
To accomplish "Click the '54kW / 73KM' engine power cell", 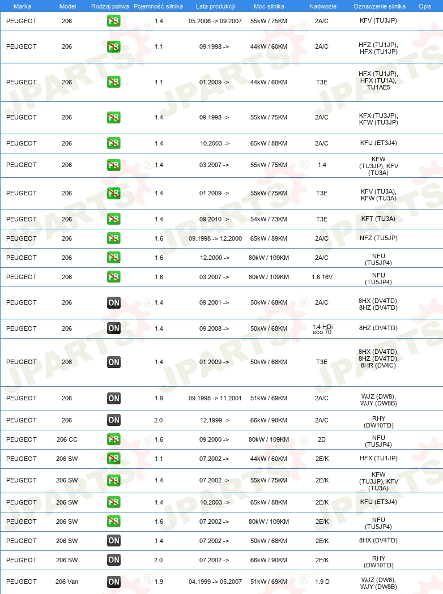I will coord(269,219).
